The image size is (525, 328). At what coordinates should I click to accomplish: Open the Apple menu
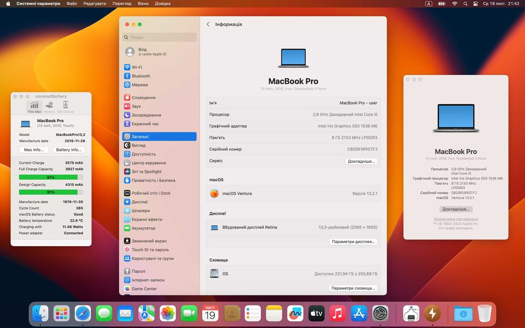[8, 4]
